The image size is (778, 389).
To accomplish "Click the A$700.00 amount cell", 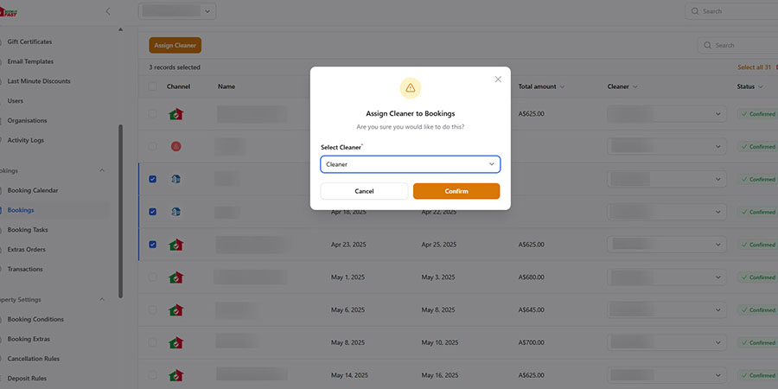I will [532, 343].
